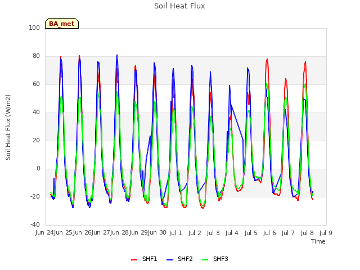
Task: Click the Jul 6 x-axis date label
Action: (x=269, y=233)
